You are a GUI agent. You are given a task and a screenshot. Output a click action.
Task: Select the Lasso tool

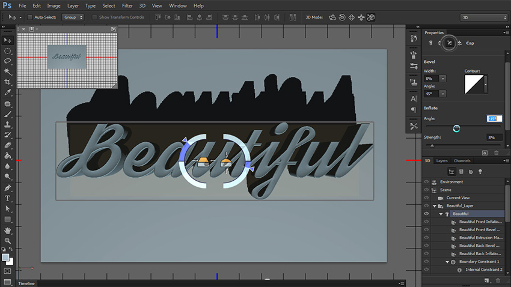pos(8,61)
